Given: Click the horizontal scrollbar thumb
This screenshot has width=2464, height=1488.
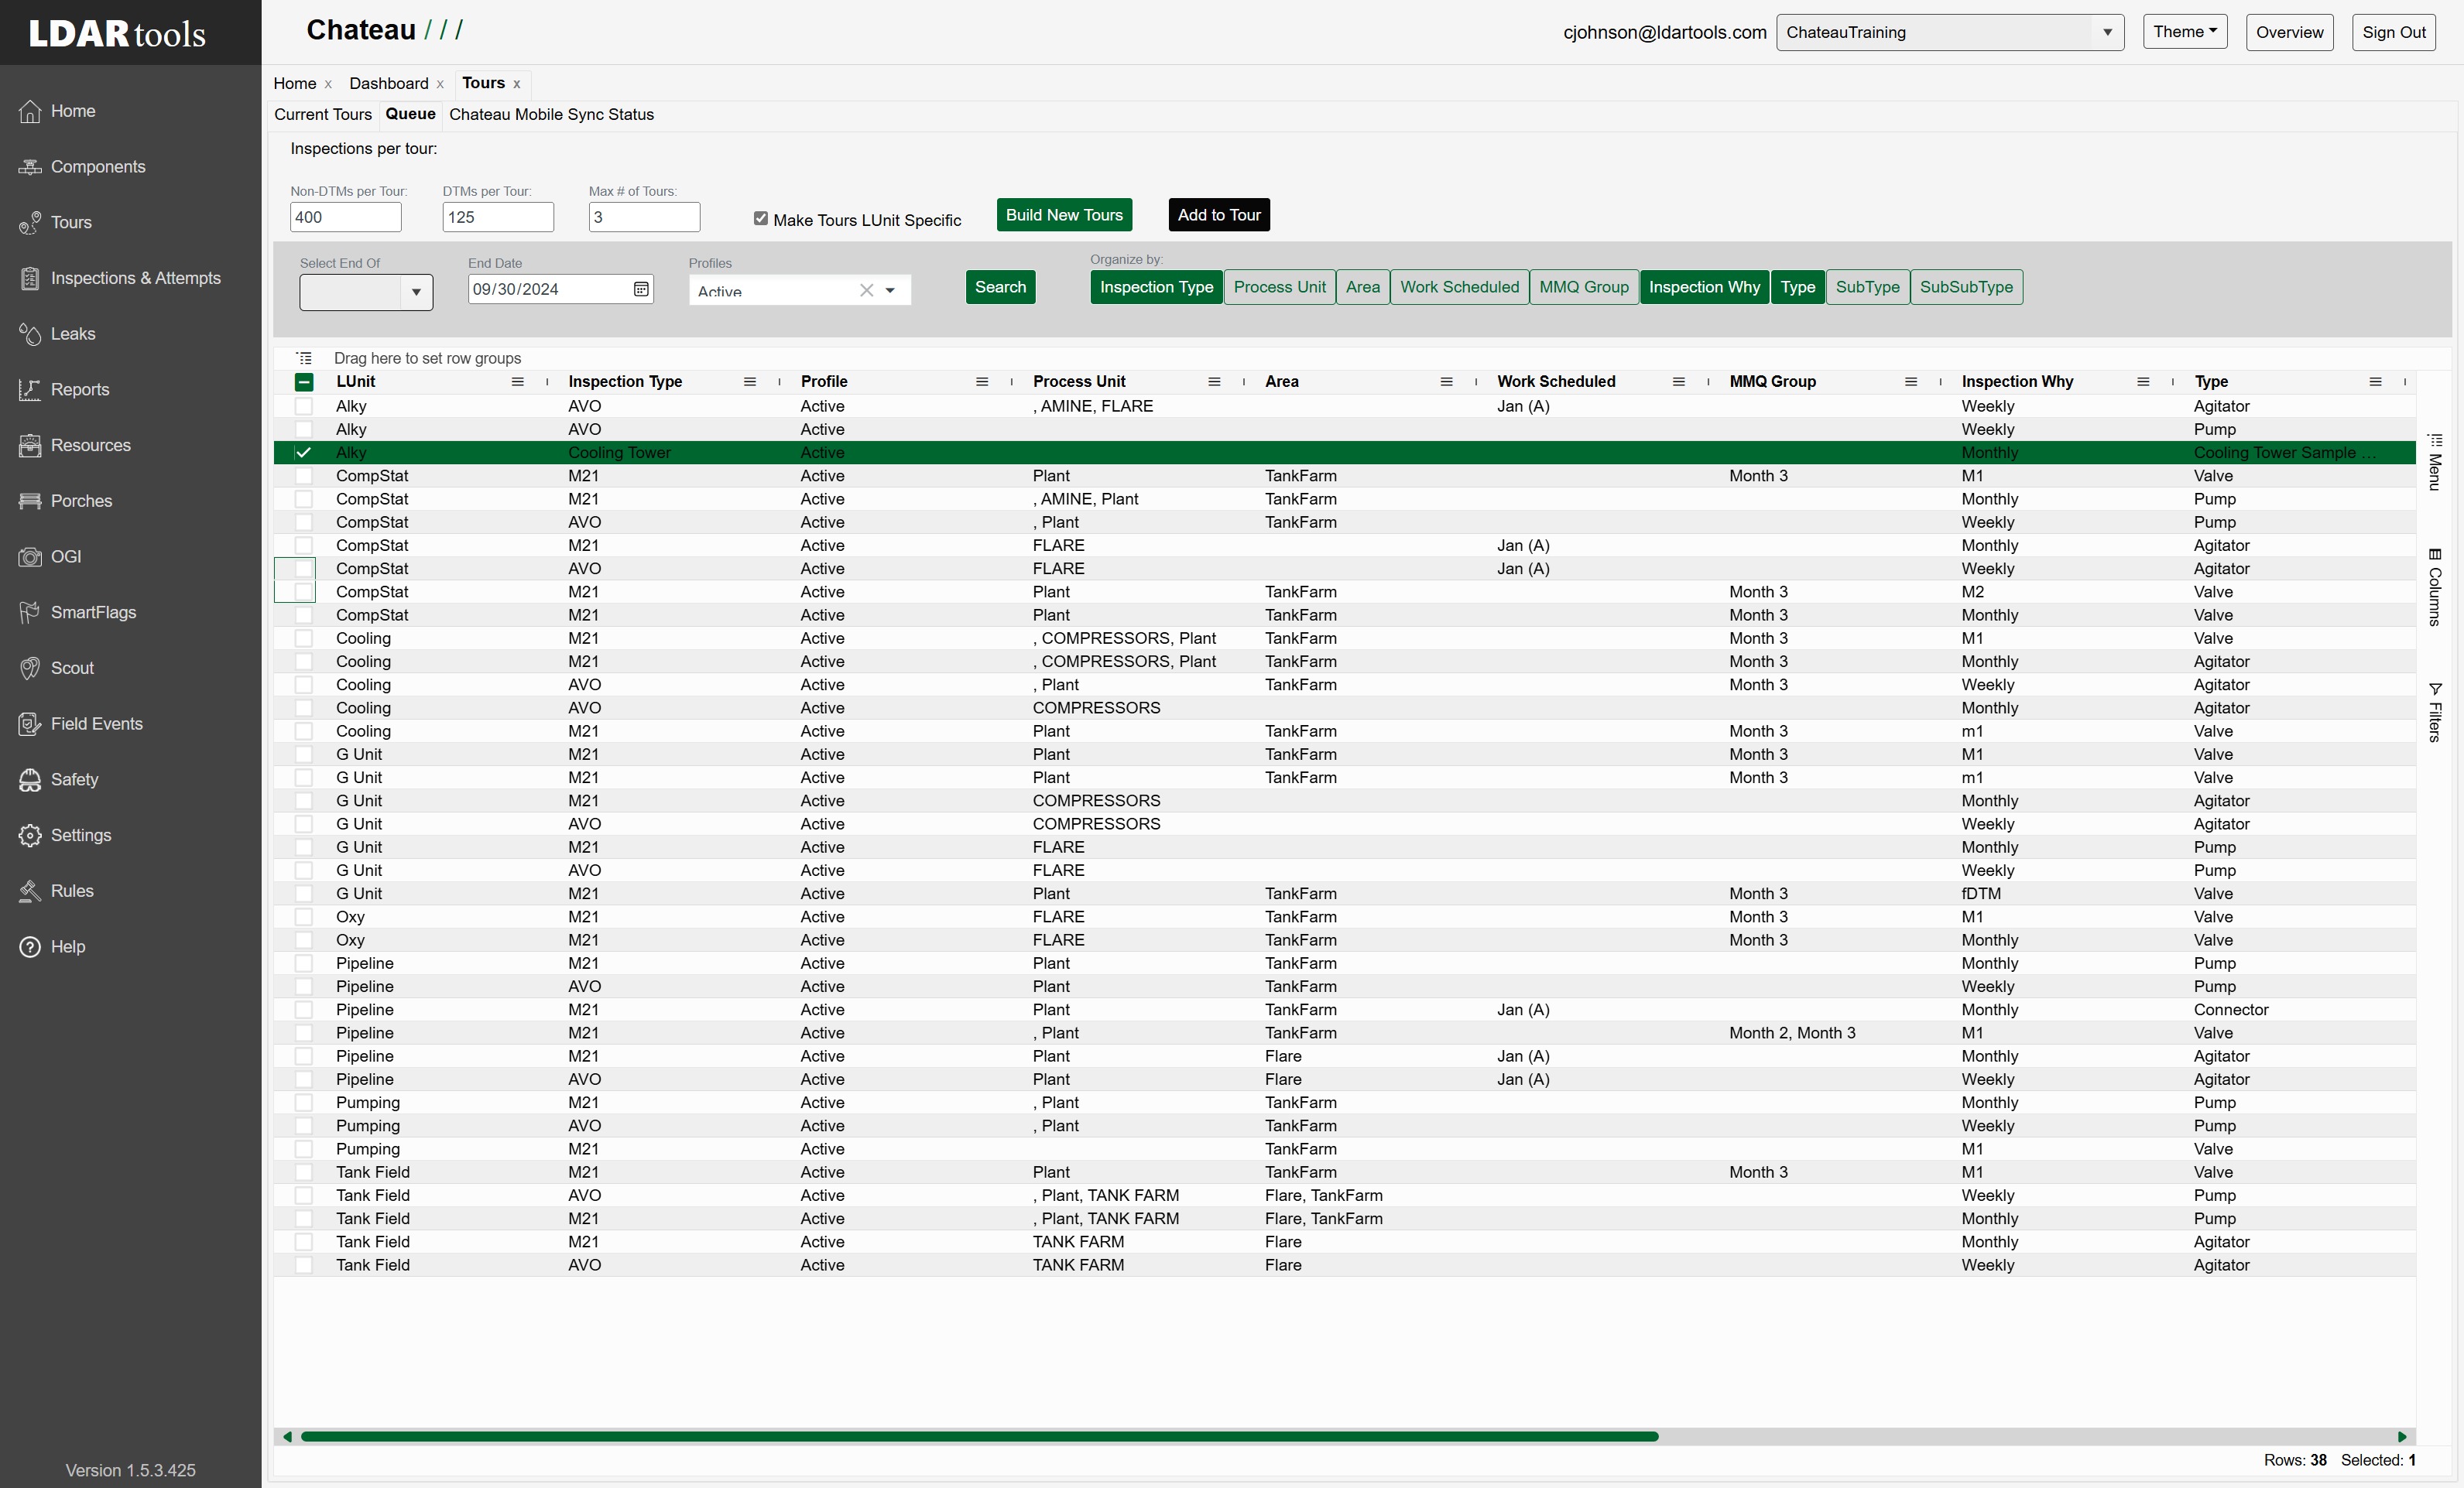Looking at the screenshot, I should coord(979,1436).
